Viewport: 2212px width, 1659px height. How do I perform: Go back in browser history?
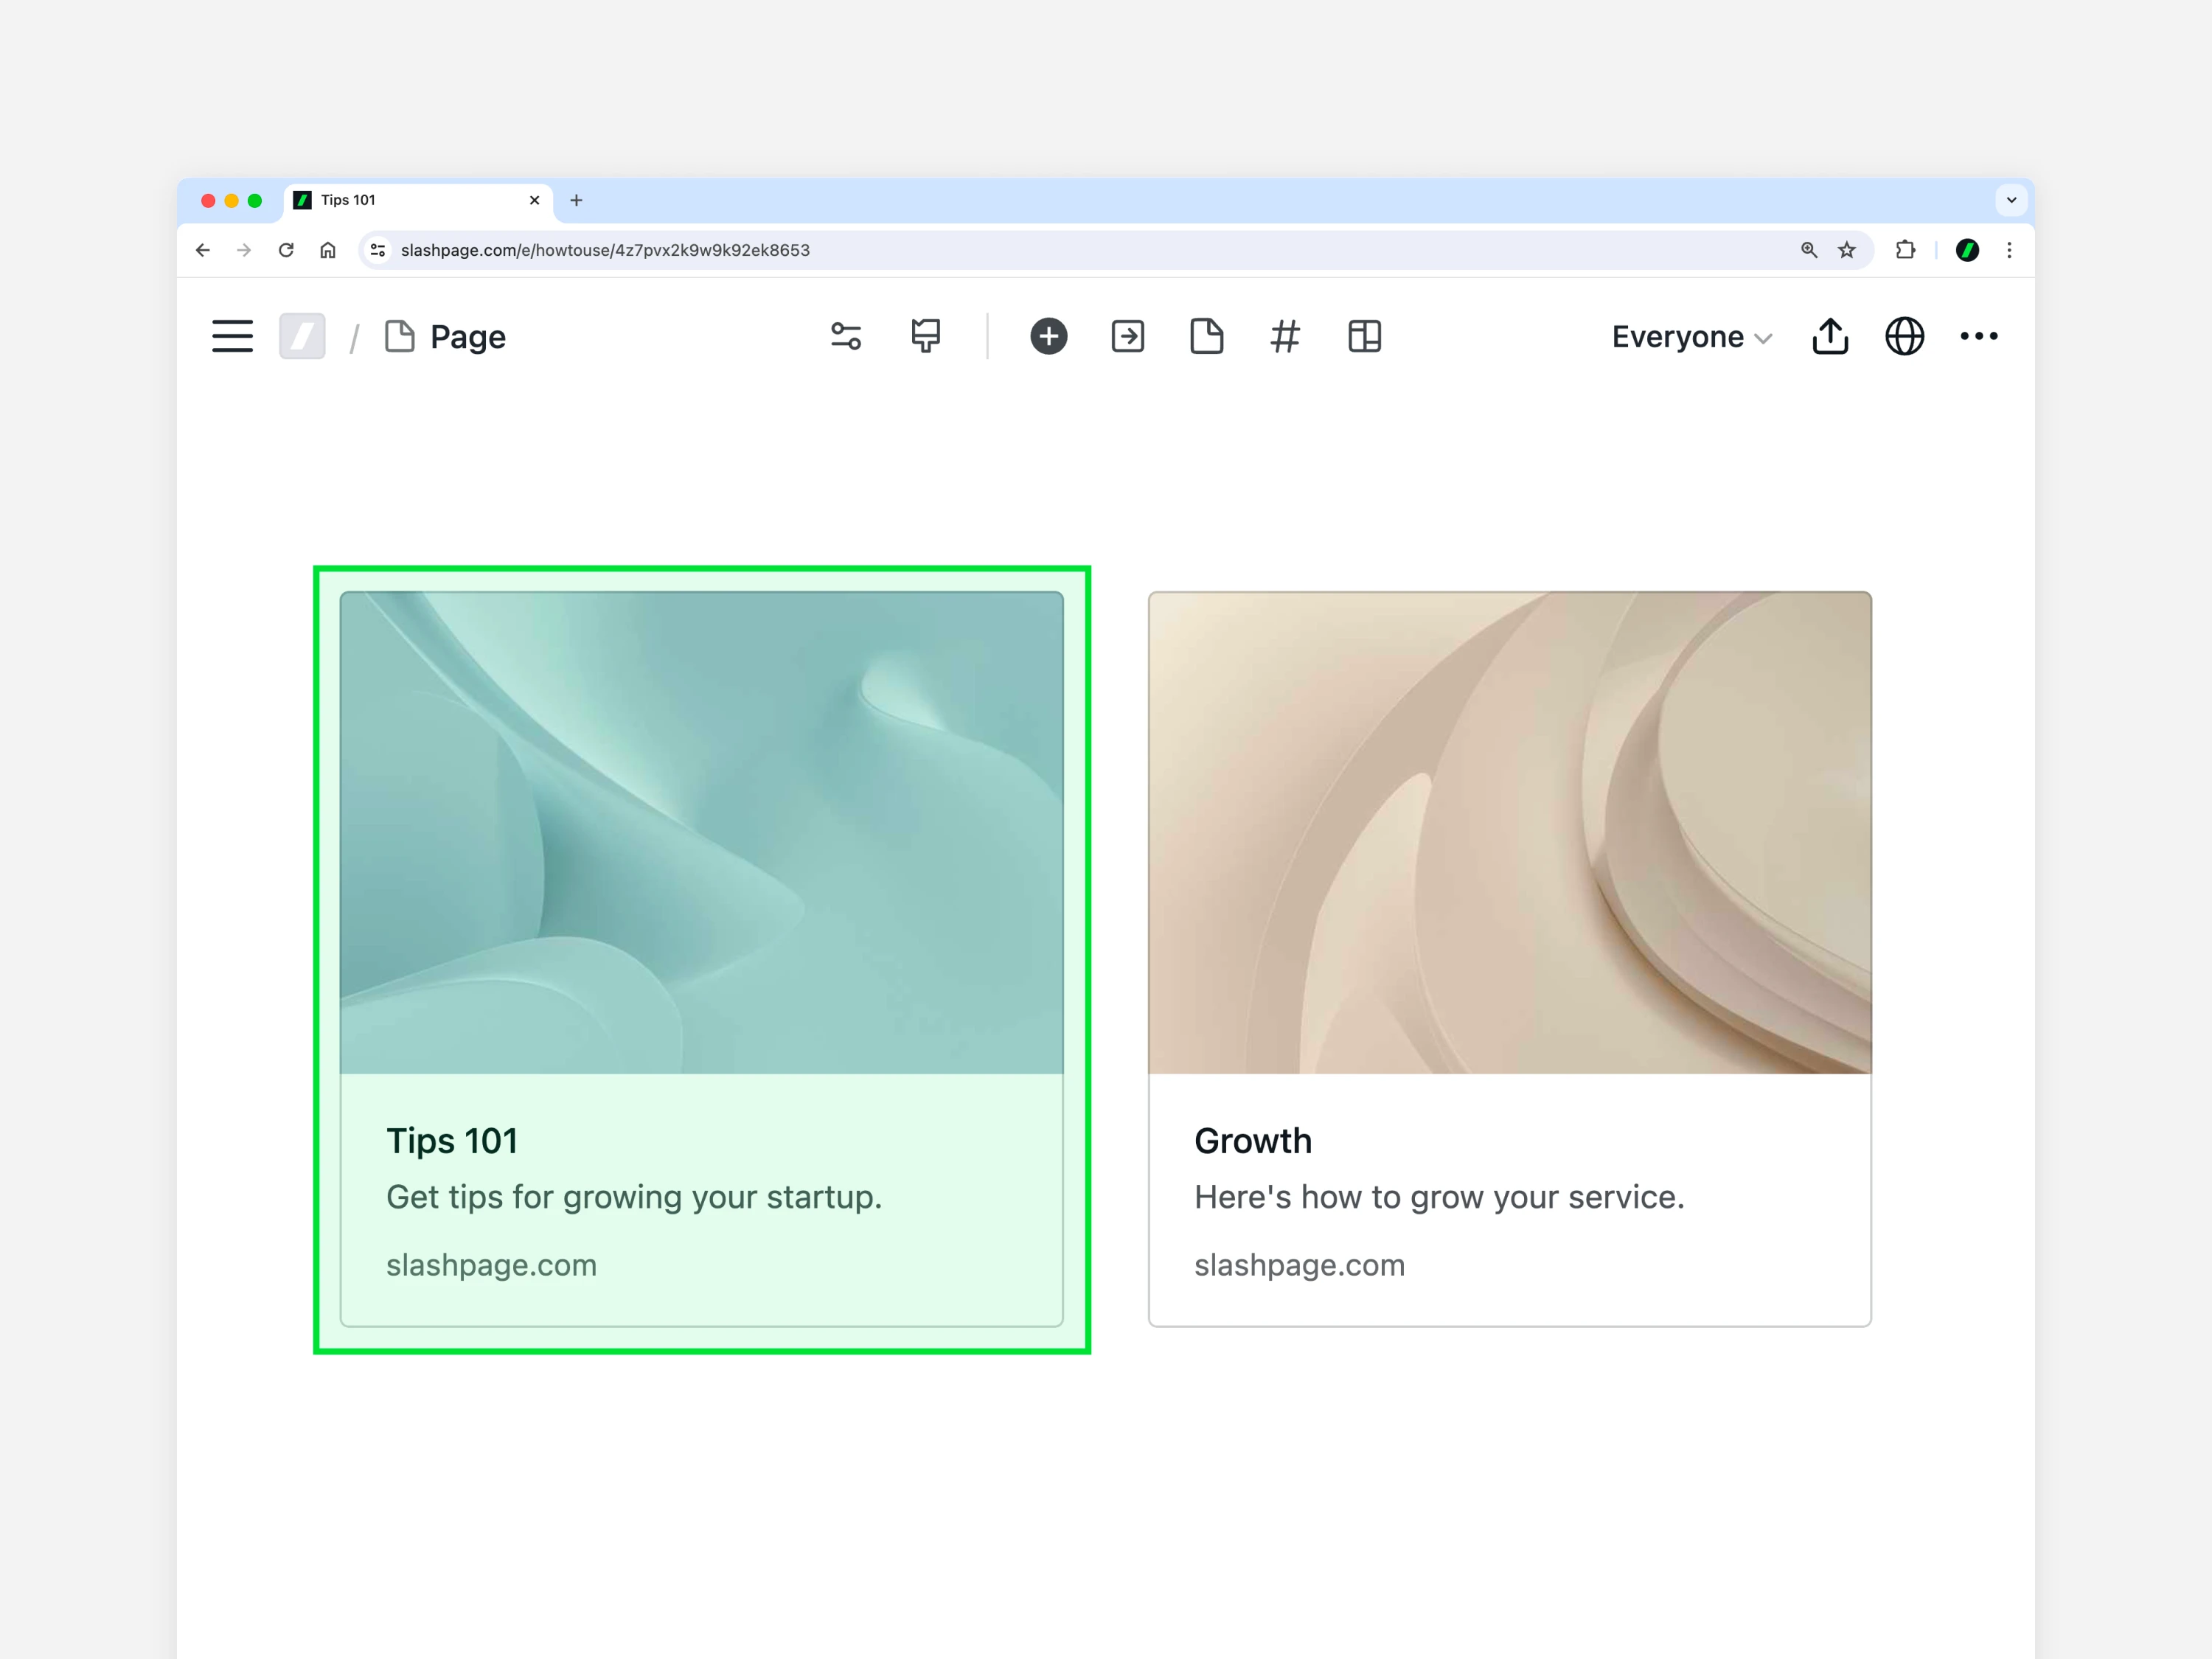pyautogui.click(x=203, y=250)
